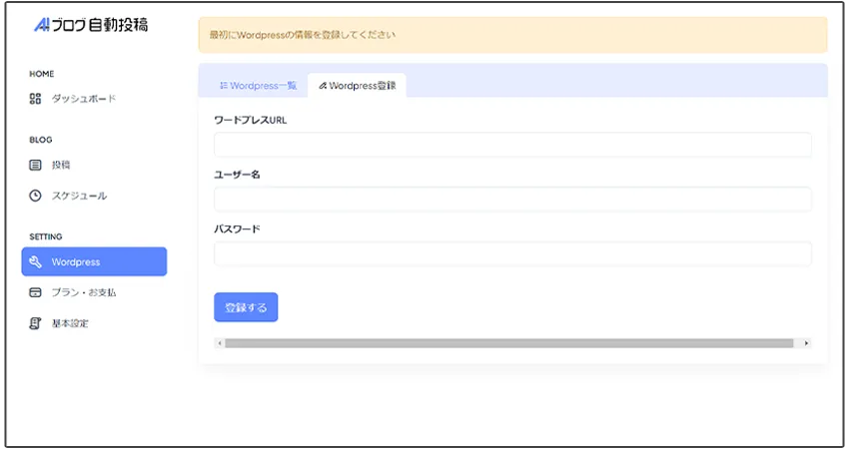Image resolution: width=849 pixels, height=449 pixels.
Task: Switch to the Wordpress一覧 tab
Action: tap(258, 86)
